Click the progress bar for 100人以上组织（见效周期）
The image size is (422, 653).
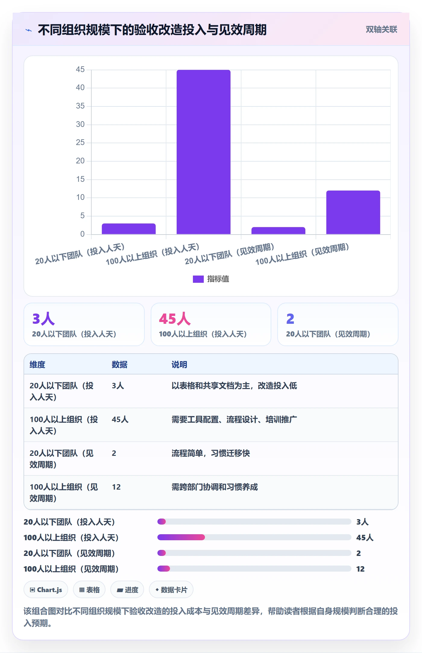coord(254,569)
